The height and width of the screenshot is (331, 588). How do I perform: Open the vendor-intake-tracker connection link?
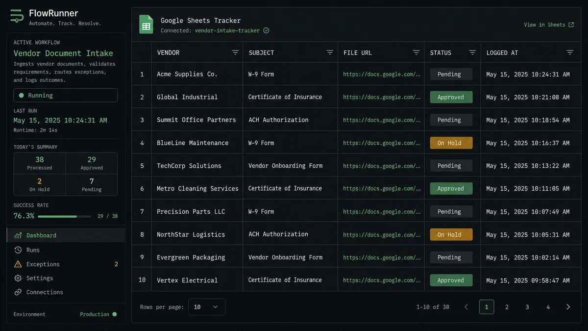(228, 30)
